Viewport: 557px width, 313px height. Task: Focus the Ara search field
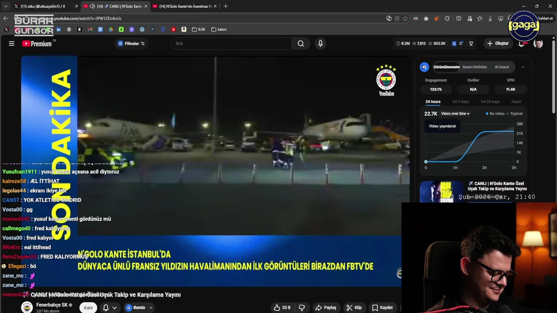(231, 43)
